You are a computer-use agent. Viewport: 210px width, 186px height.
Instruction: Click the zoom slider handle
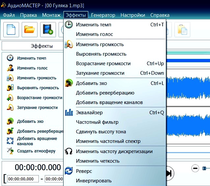click(204, 168)
